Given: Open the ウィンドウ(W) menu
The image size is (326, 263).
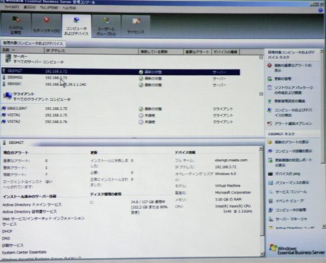Looking at the screenshot, I should (x=49, y=7).
